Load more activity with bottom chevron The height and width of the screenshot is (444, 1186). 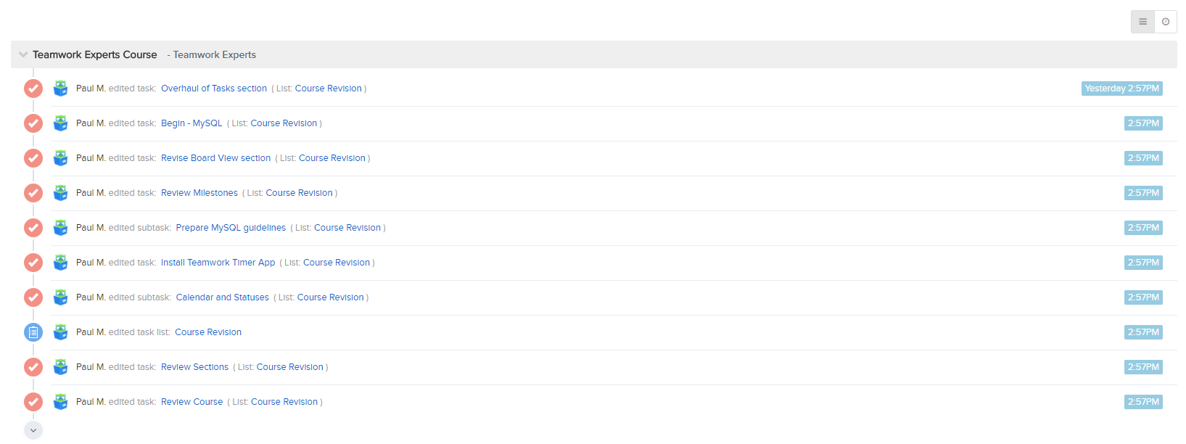click(33, 430)
